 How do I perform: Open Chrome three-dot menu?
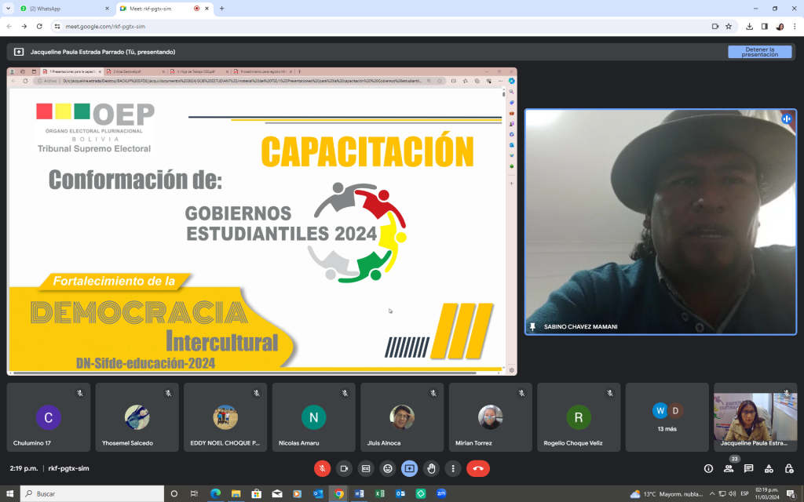click(795, 26)
